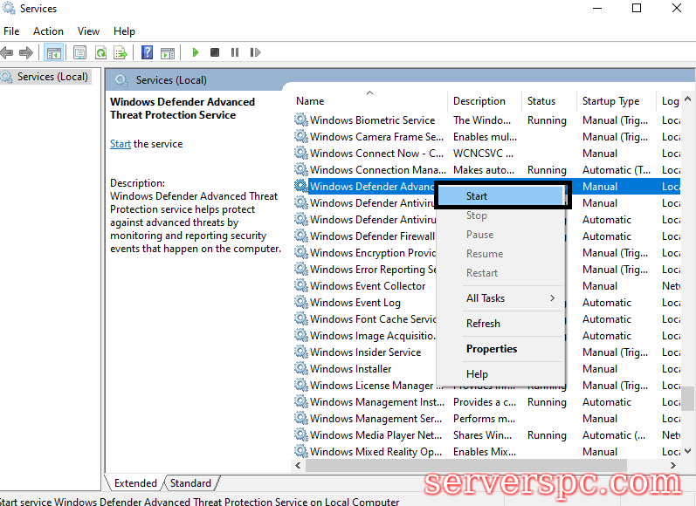This screenshot has height=506, width=696.
Task: Click the Refresh toolbar icon
Action: point(100,52)
